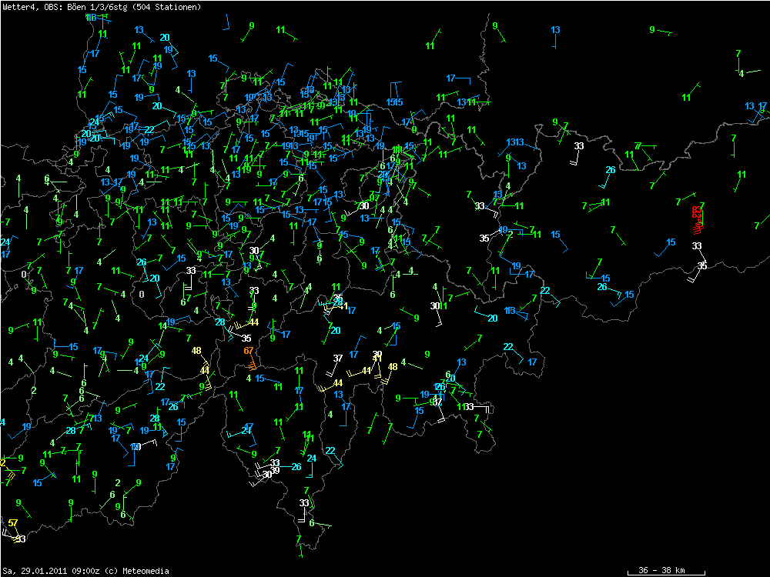This screenshot has width=770, height=577.
Task: Click the '(504 Stationen)' station count label
Action: click(167, 6)
